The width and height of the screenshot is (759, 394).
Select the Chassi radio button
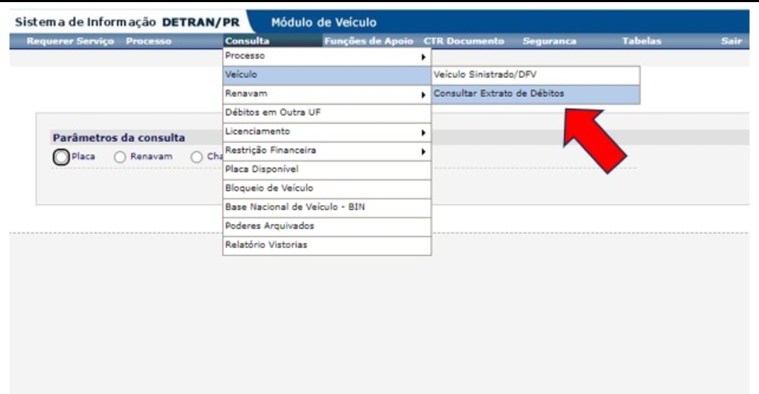[x=196, y=157]
